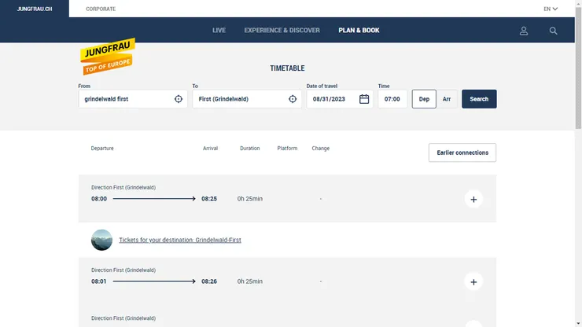Click the Search button
Image resolution: width=582 pixels, height=327 pixels.
(479, 99)
